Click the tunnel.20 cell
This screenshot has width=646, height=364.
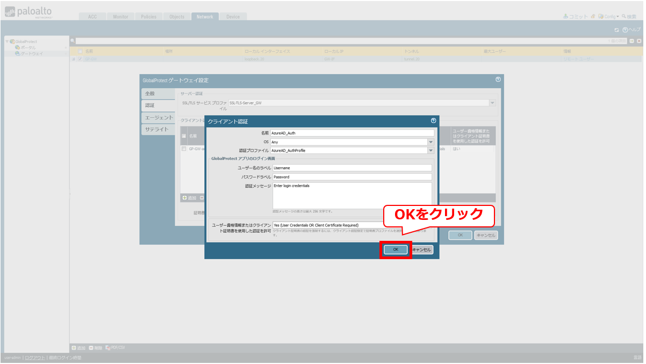(412, 59)
